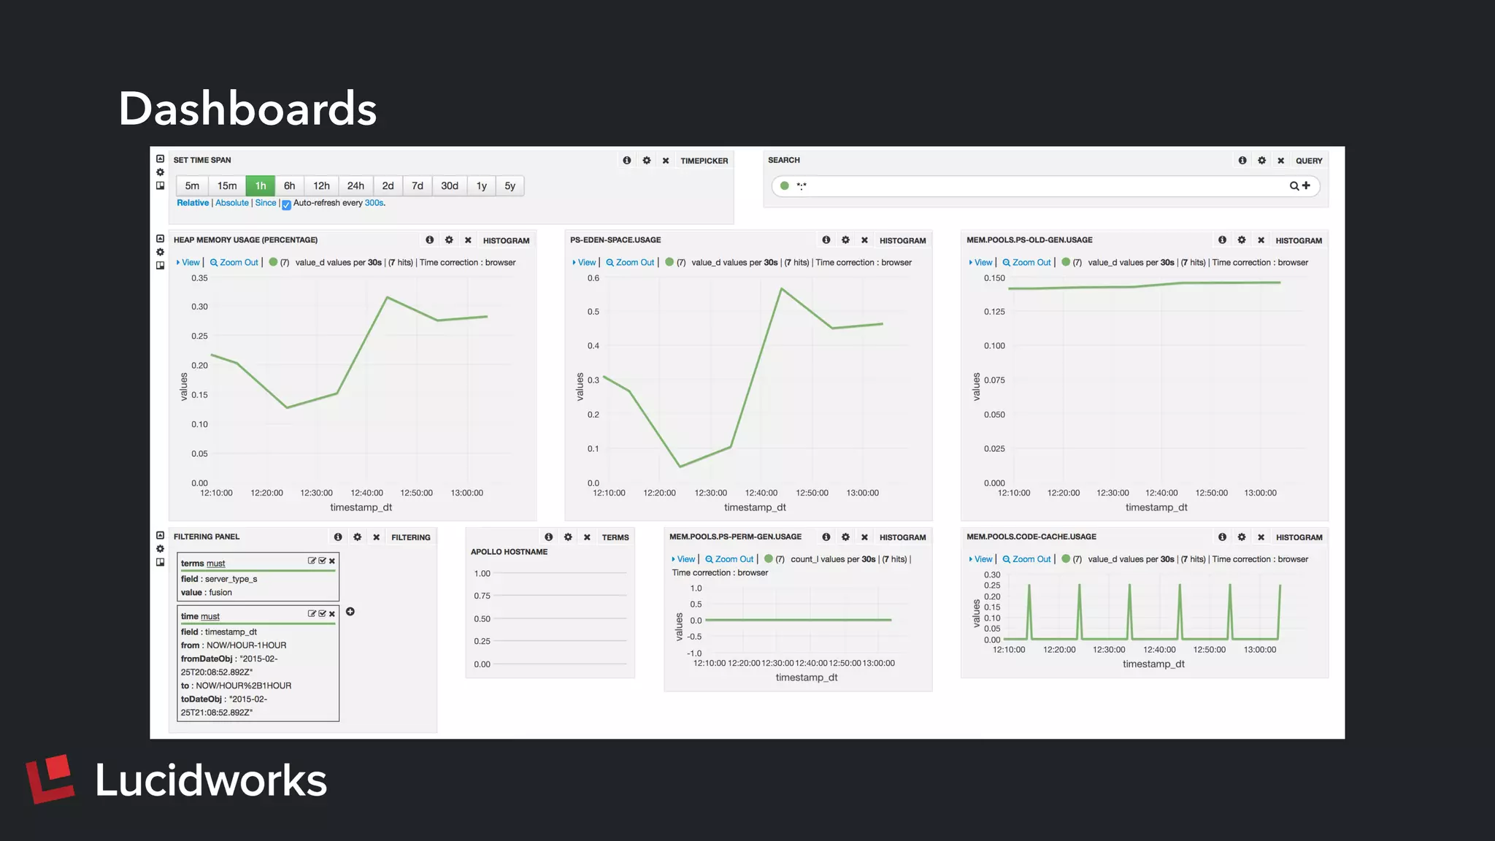Viewport: 1495px width, 841px height.
Task: Show info for Code-Cache.Usage panel
Action: [1222, 537]
